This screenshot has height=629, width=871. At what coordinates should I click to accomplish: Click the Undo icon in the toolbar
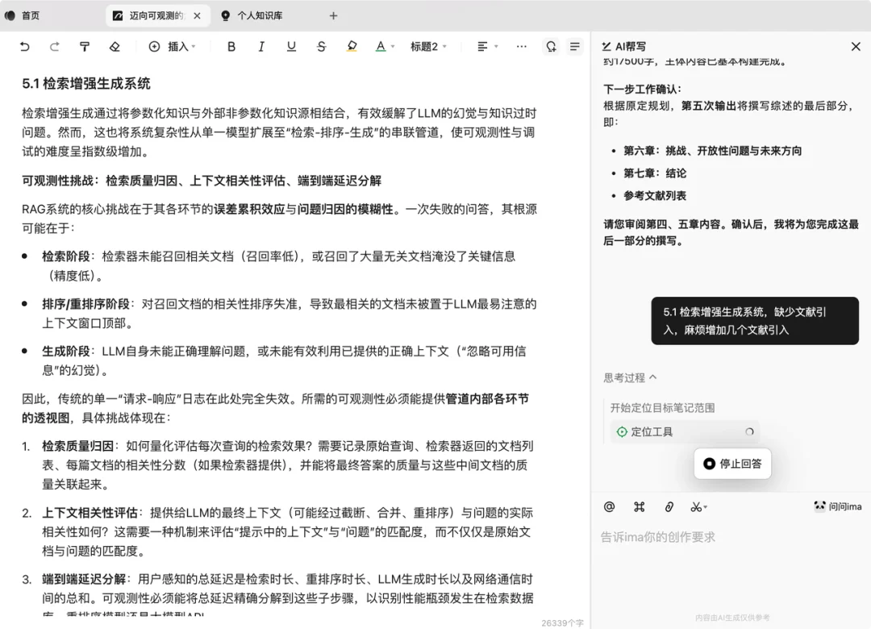point(24,47)
